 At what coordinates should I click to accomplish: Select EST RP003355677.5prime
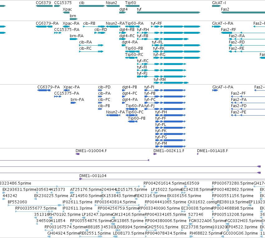point(34,211)
